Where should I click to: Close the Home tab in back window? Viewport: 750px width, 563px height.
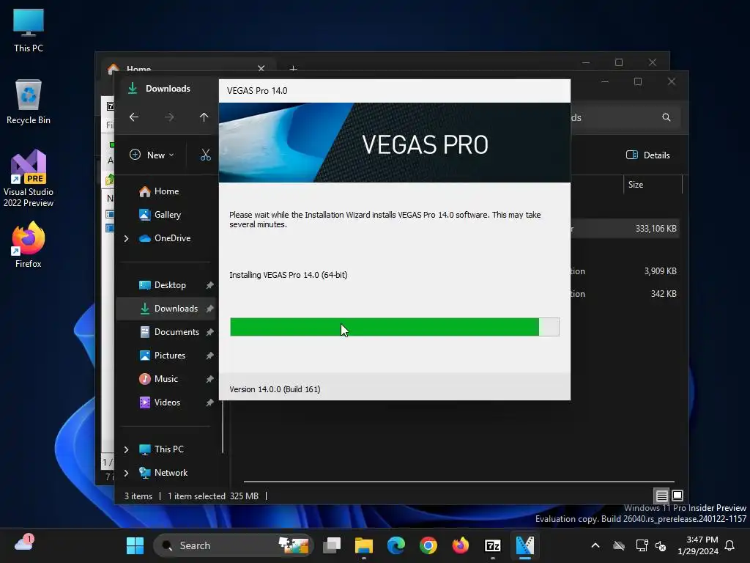click(x=261, y=68)
